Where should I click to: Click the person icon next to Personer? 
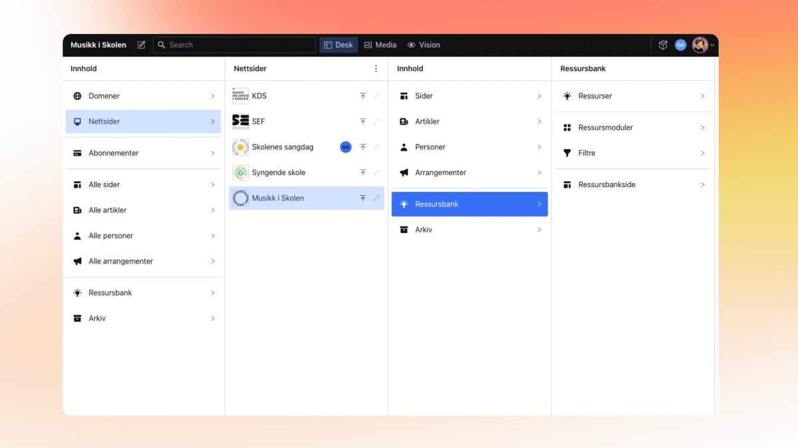tap(404, 147)
